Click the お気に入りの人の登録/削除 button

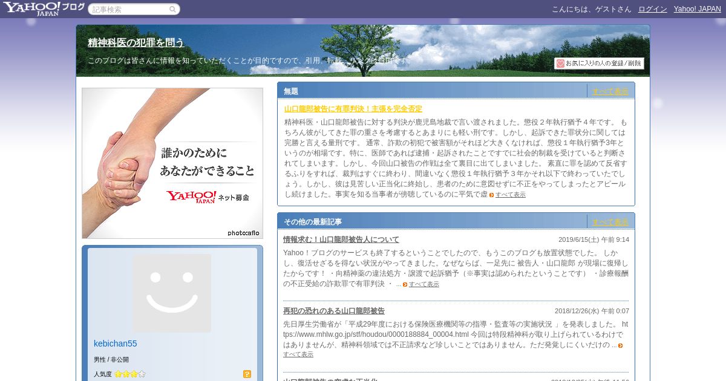click(x=599, y=63)
